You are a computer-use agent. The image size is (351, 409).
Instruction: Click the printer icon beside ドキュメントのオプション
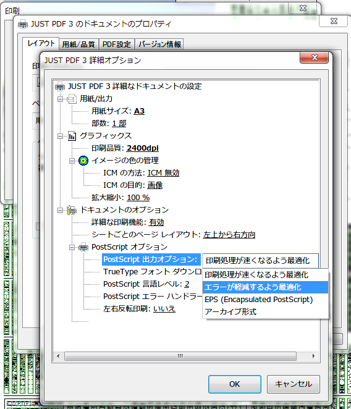click(x=72, y=210)
